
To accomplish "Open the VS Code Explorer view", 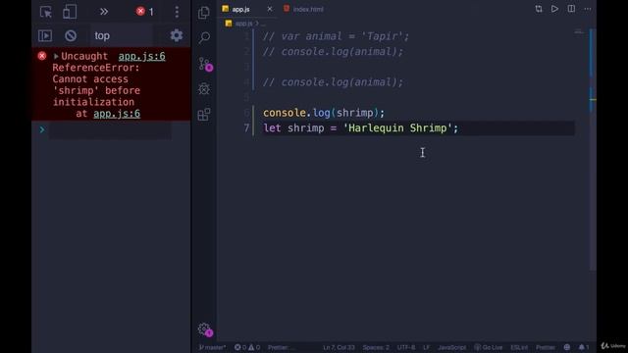I will 204,13.
